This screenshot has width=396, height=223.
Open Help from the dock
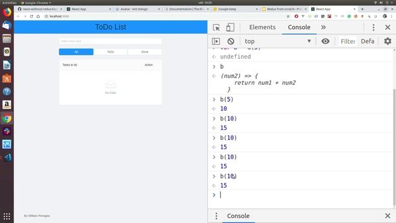pyautogui.click(x=7, y=92)
